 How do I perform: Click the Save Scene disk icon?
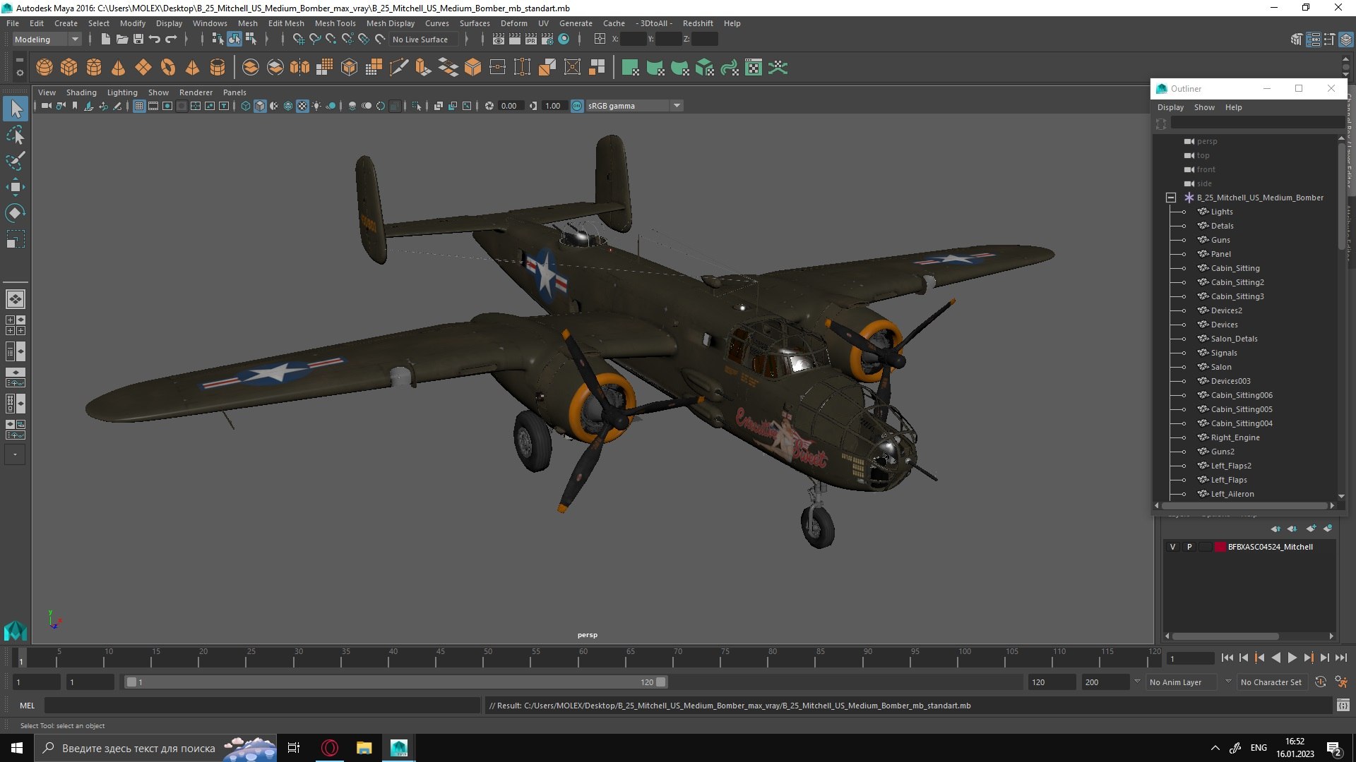point(138,40)
